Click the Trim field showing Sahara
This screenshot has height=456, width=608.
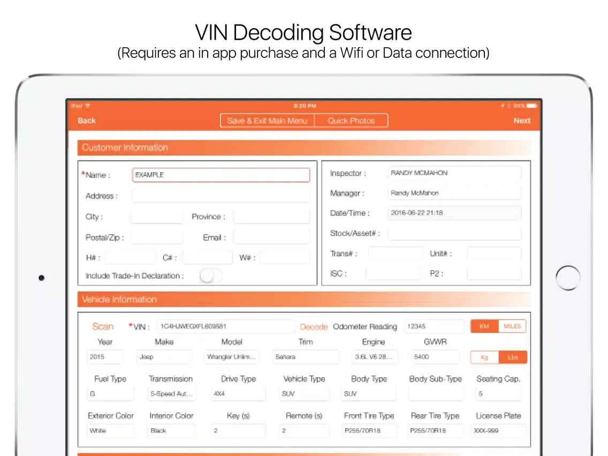(306, 357)
